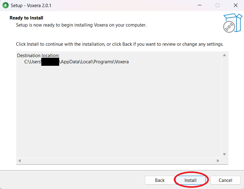Click the scroll up arrow in summary box
This screenshot has width=244, height=189.
pyautogui.click(x=224, y=55)
